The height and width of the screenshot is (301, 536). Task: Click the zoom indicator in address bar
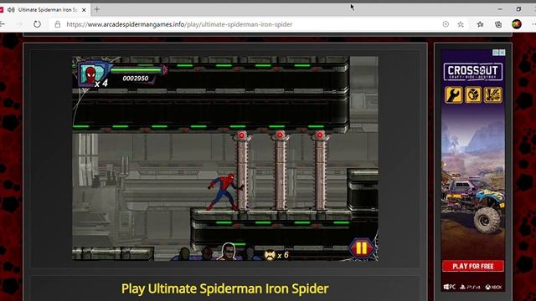(x=446, y=24)
